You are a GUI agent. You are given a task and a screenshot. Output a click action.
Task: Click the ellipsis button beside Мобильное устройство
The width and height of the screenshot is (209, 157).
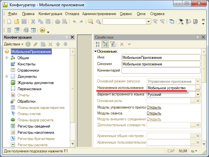pyautogui.click(x=198, y=88)
